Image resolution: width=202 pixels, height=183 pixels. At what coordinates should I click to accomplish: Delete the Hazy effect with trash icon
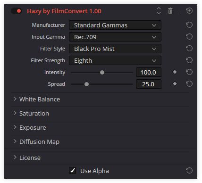[170, 11]
